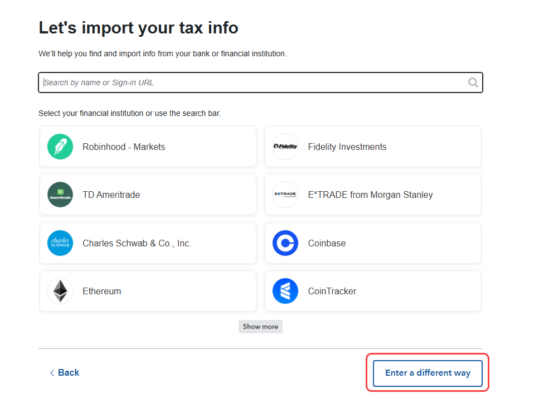The width and height of the screenshot is (534, 398).
Task: Go back using the Back link
Action: coord(65,372)
